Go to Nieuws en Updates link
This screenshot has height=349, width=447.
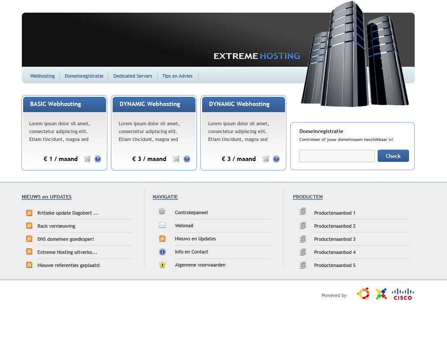(x=195, y=239)
